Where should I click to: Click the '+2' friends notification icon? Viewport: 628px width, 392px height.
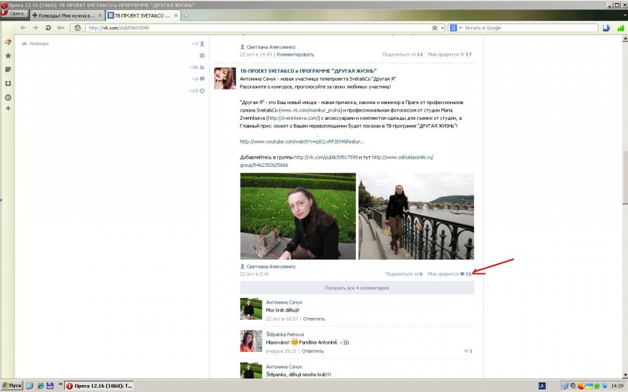(198, 44)
